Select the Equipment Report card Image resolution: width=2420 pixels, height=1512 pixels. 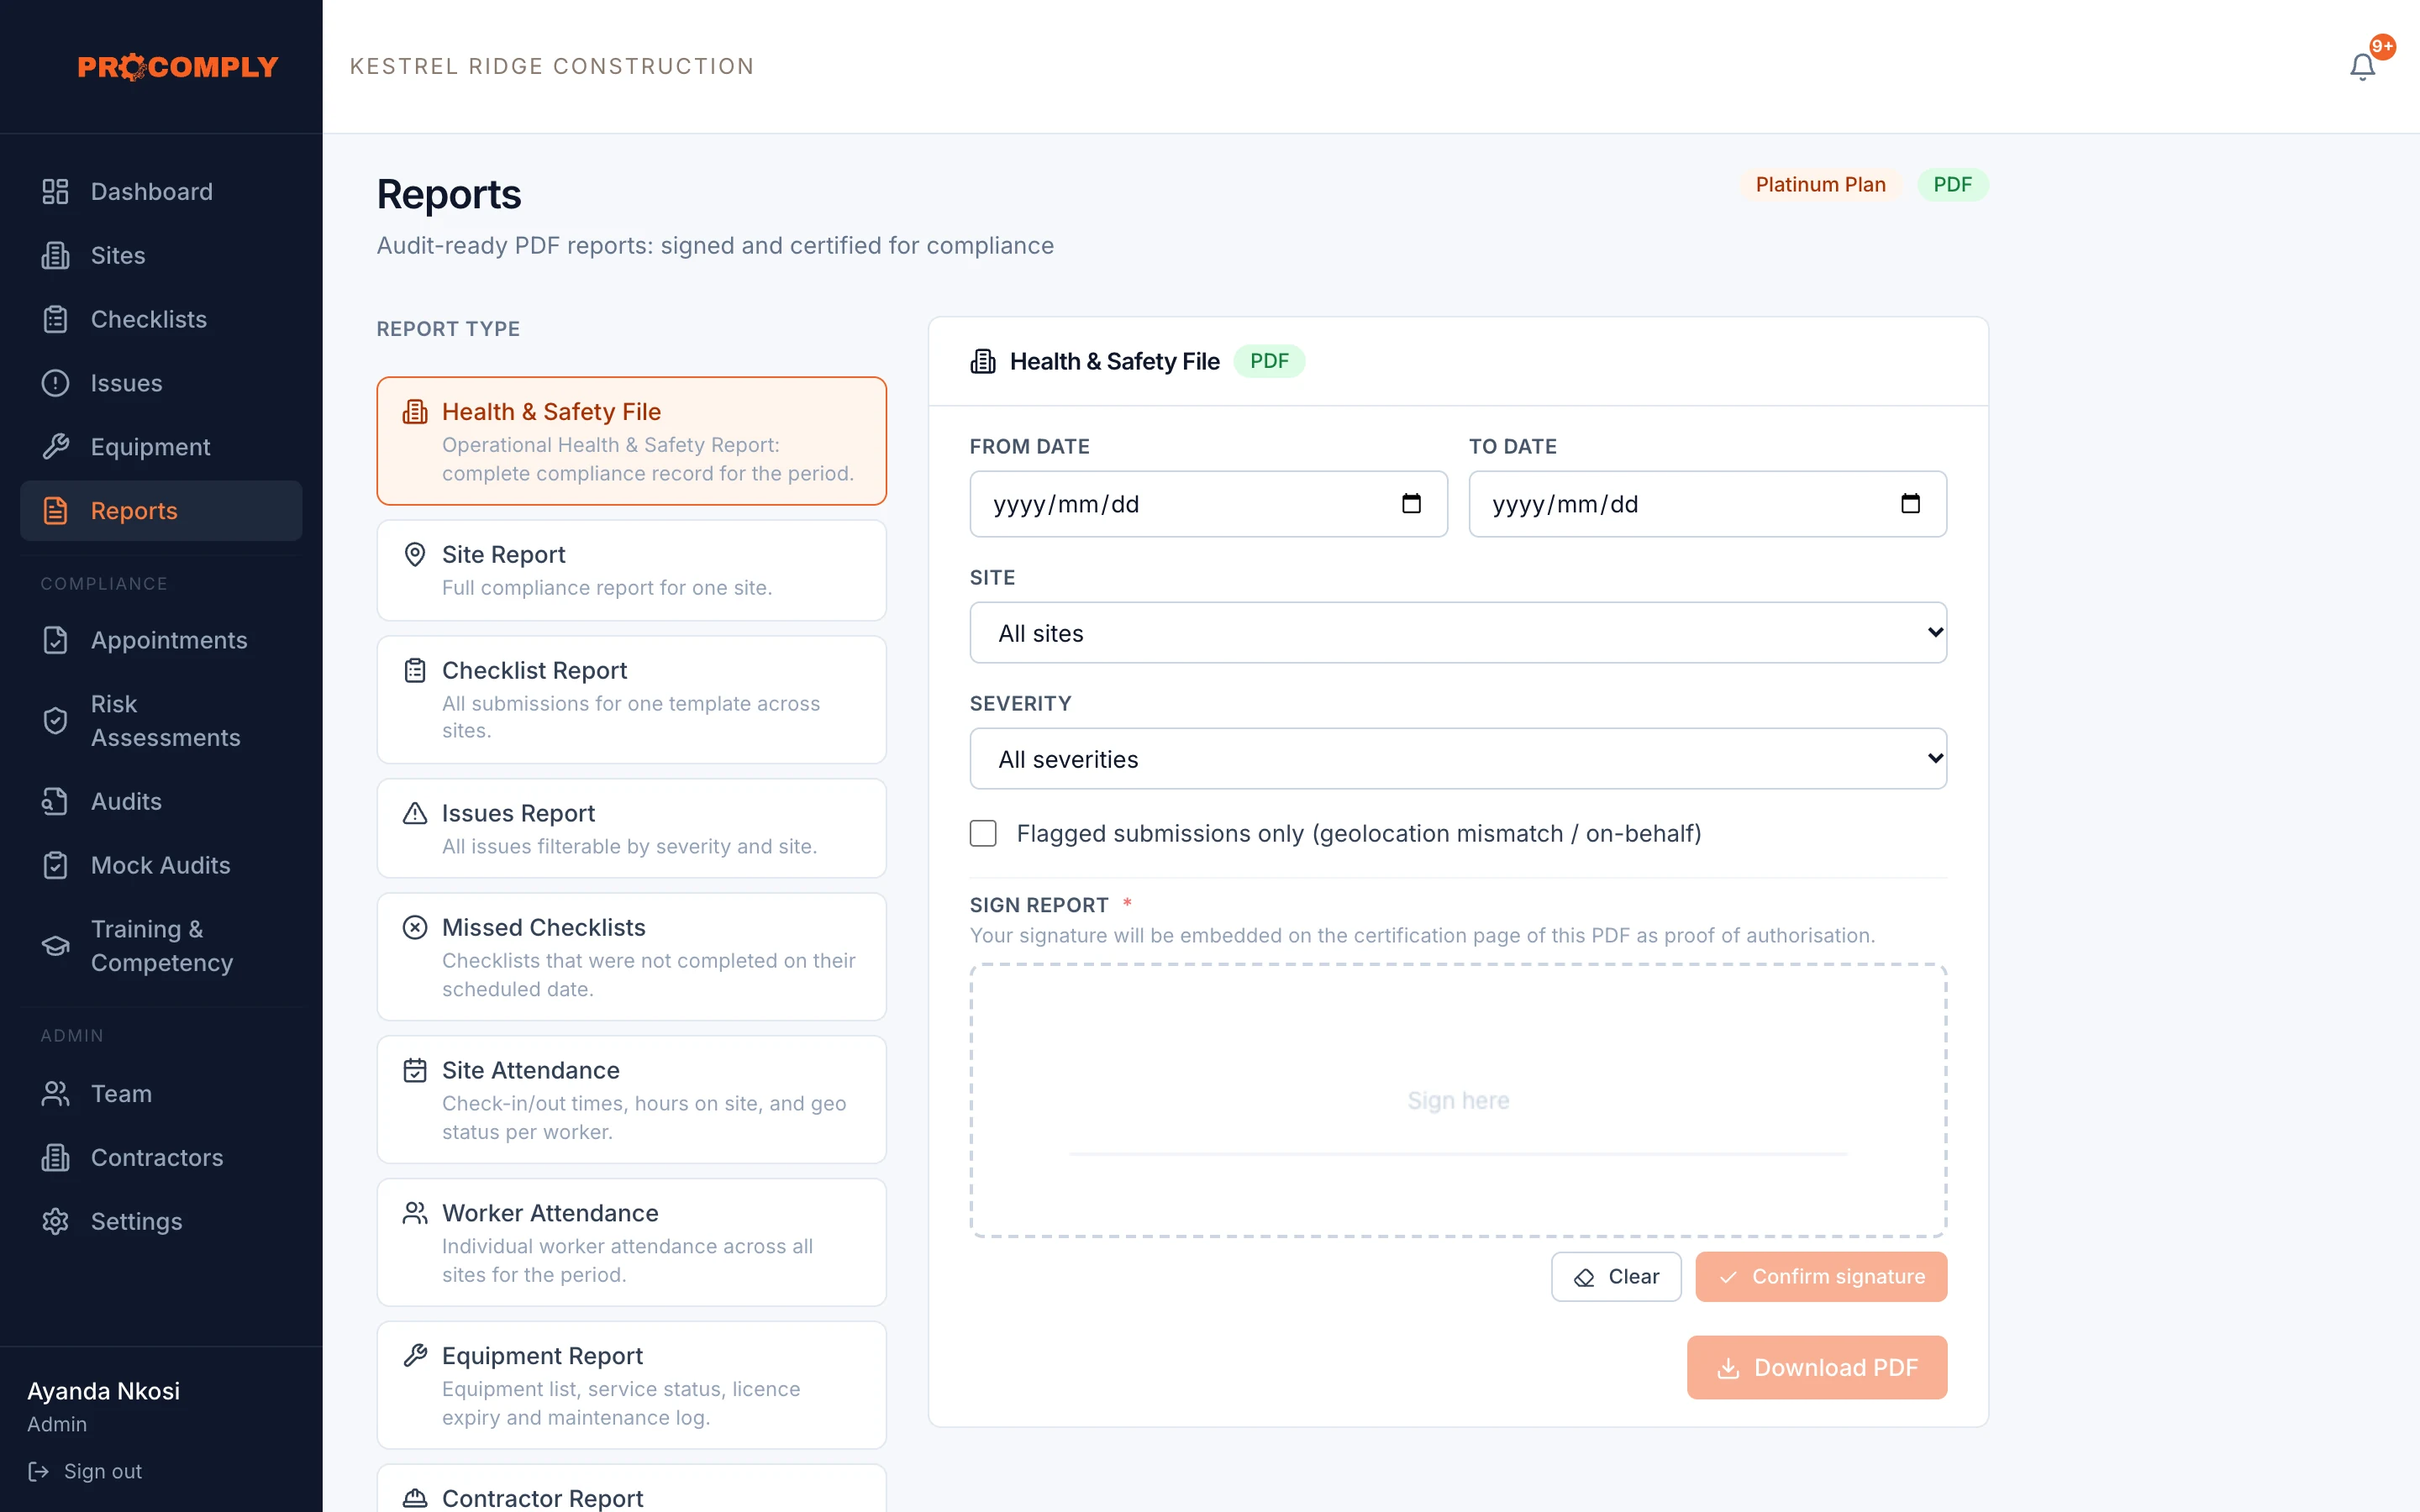coord(631,1385)
